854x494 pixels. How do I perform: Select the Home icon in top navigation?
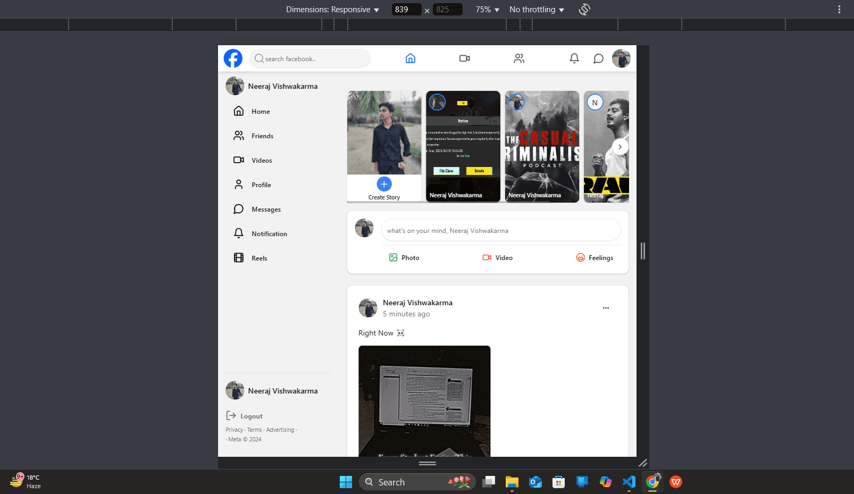tap(410, 58)
